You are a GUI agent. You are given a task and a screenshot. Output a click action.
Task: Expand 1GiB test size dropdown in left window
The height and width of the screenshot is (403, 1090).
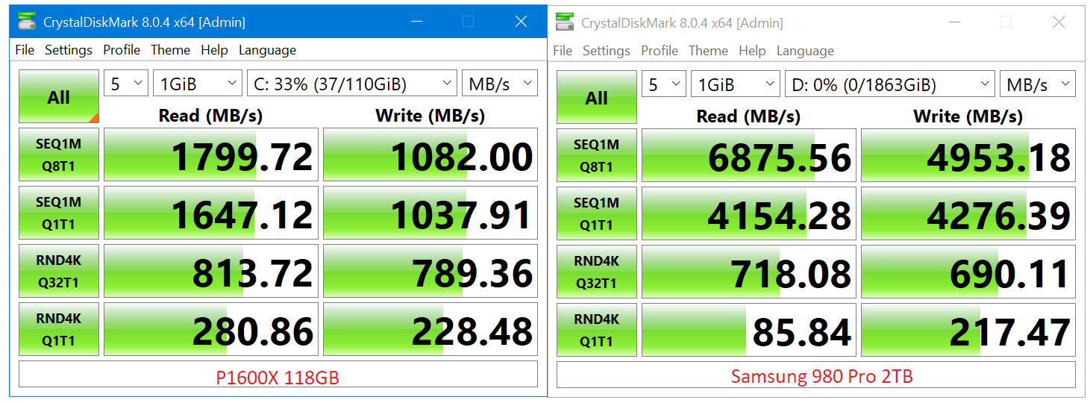coord(198,84)
